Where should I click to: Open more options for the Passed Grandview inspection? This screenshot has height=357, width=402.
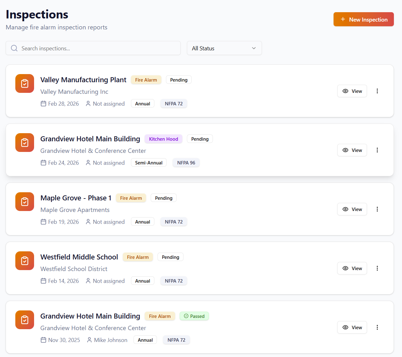(377, 327)
